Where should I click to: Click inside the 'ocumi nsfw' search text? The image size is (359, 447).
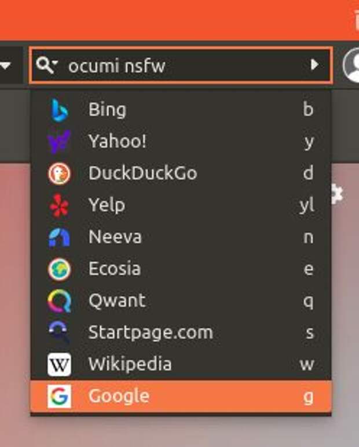tap(116, 66)
